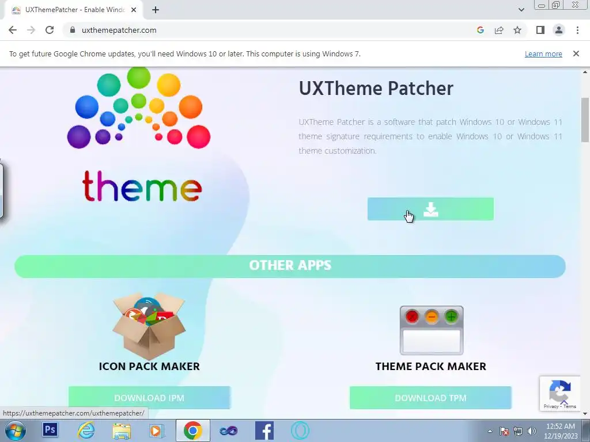The height and width of the screenshot is (442, 590).
Task: Select the UXThemePatcher tab
Action: (x=74, y=10)
